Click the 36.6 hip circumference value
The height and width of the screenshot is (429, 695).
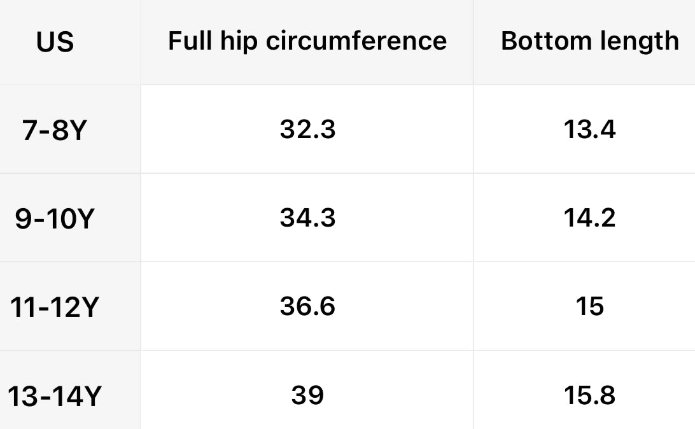[307, 307]
